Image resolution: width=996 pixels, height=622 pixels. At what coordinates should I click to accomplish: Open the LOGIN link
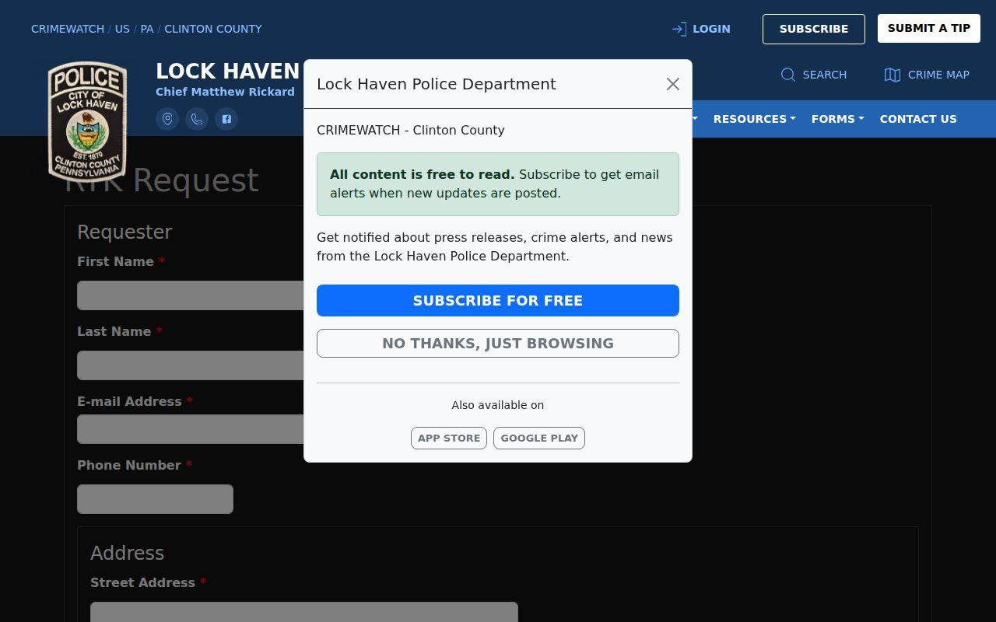coord(711,29)
